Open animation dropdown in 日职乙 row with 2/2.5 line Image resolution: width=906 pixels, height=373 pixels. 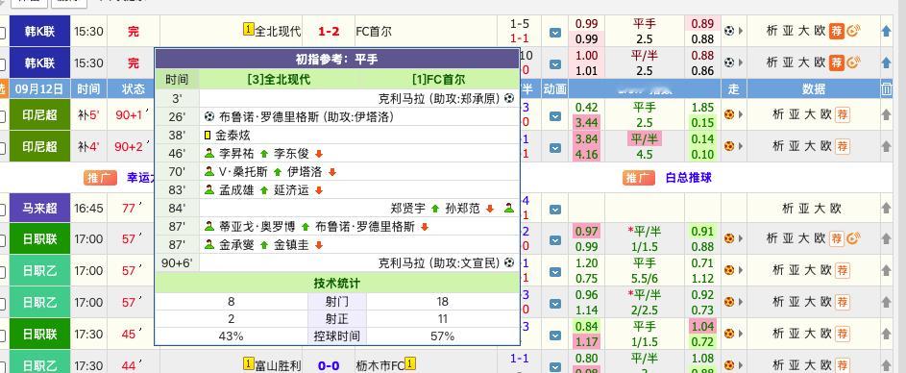click(555, 304)
